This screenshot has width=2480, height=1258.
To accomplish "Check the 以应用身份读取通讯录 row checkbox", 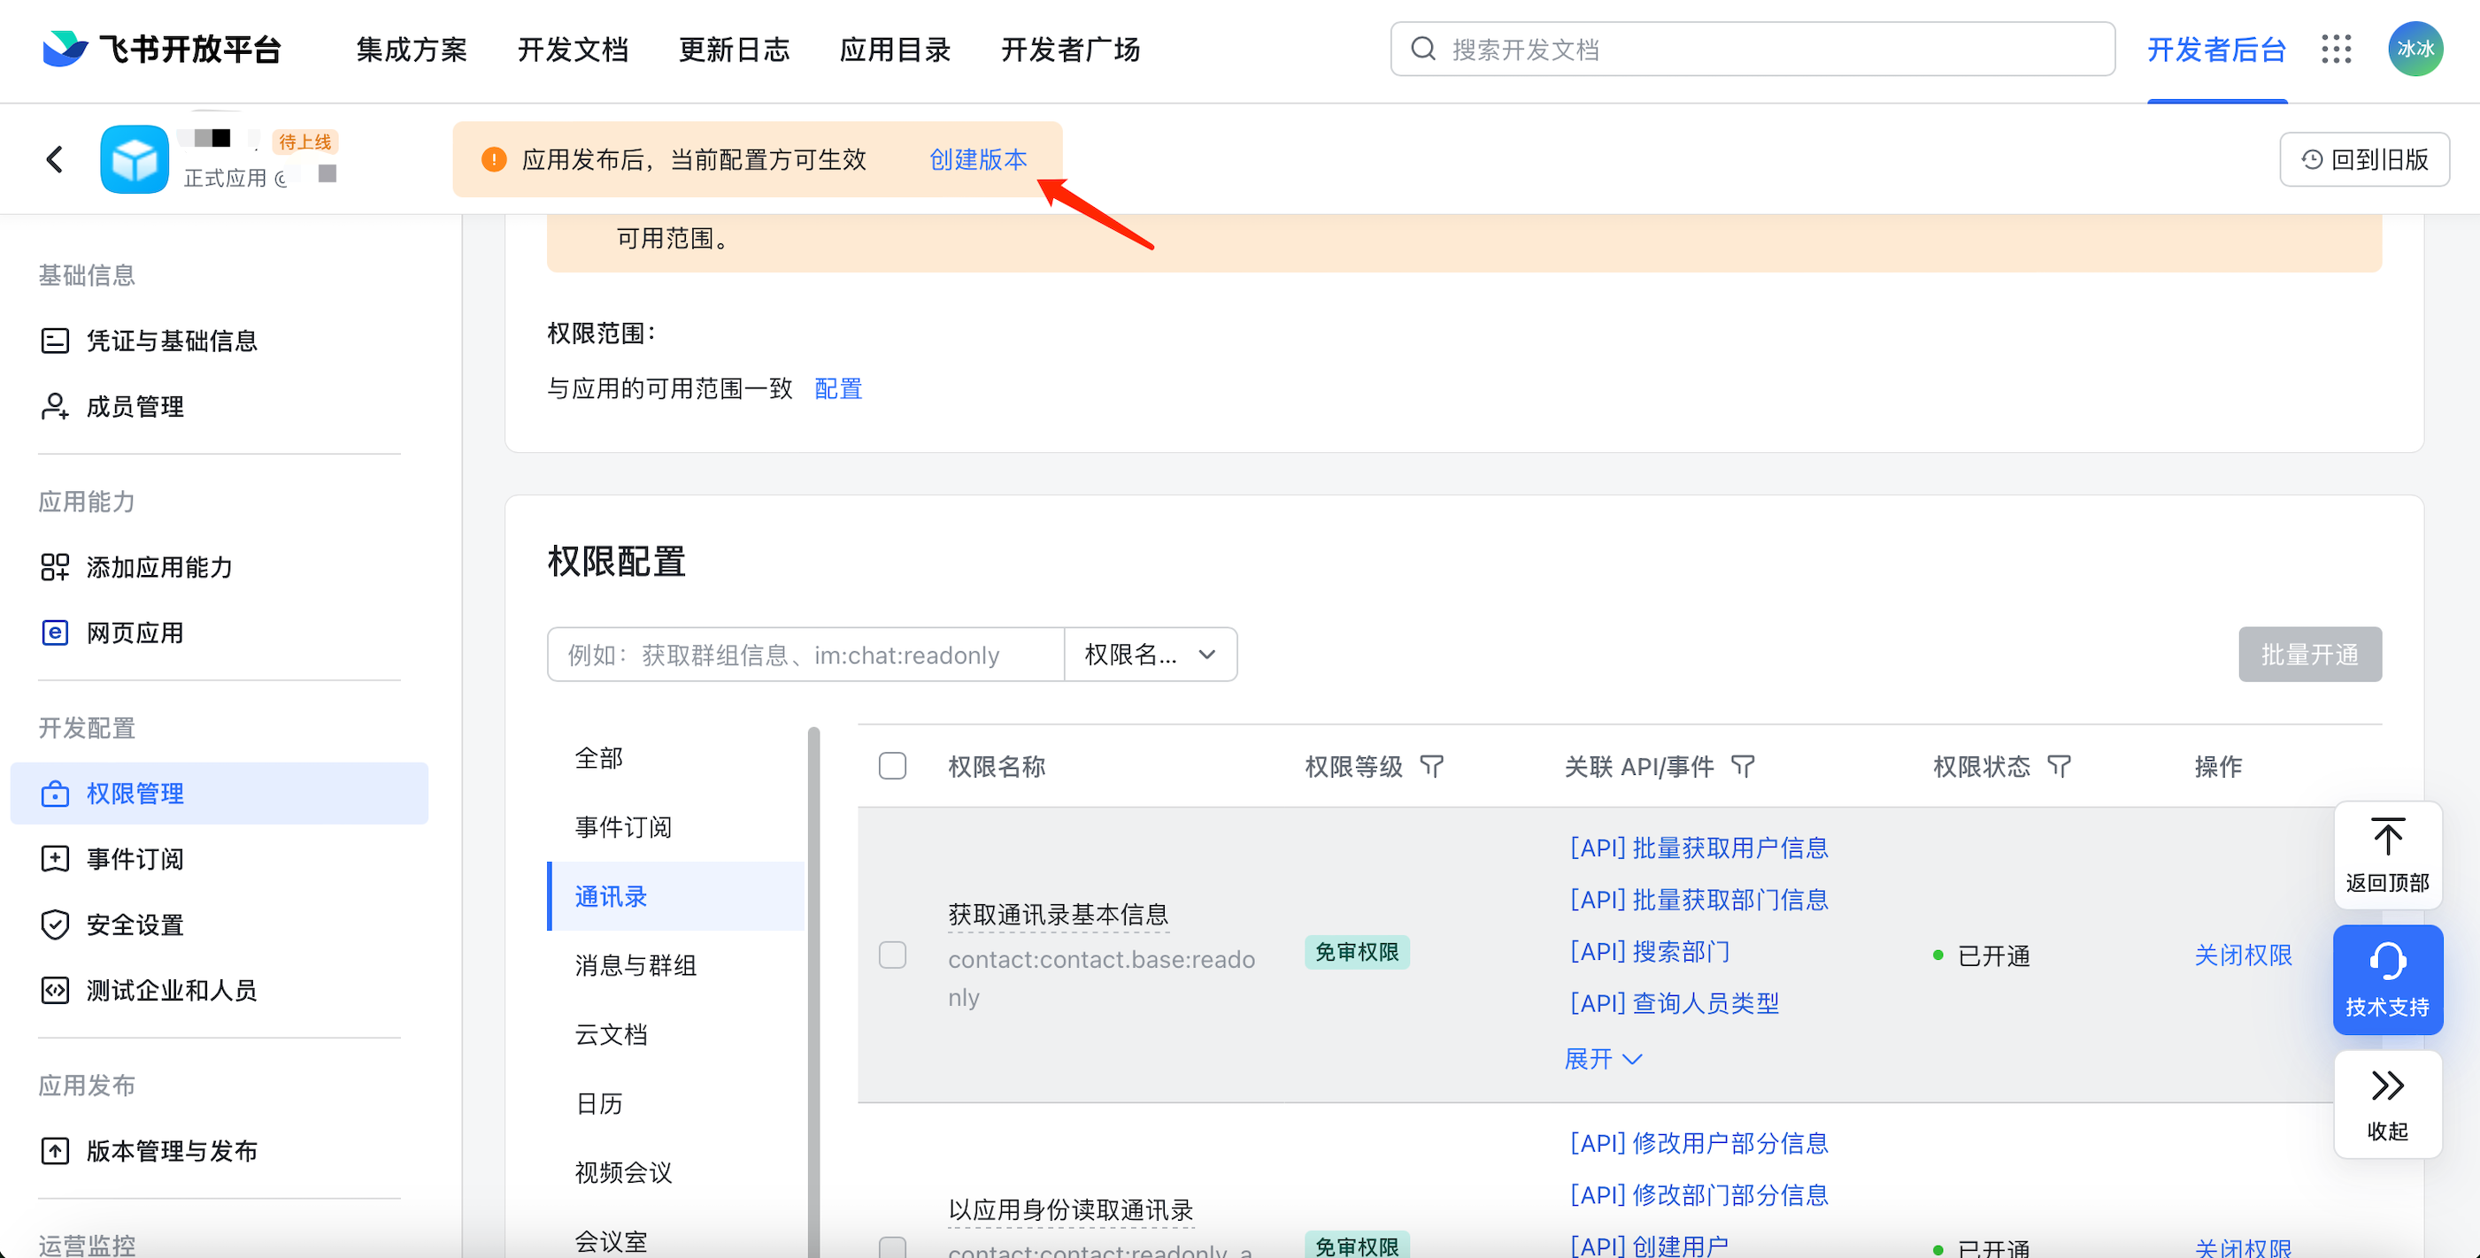I will click(x=892, y=1247).
